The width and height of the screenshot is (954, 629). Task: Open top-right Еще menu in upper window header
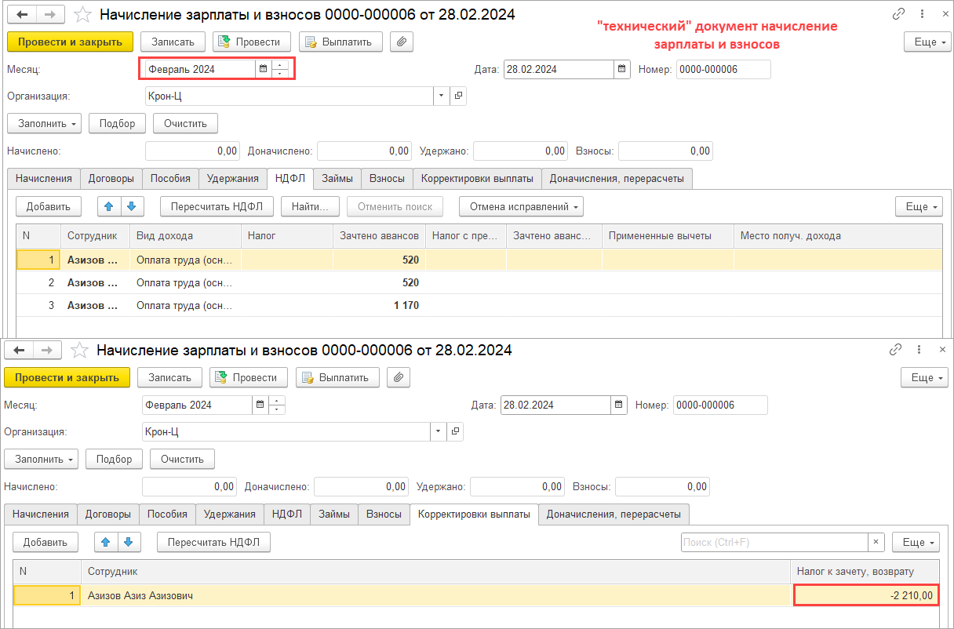927,42
